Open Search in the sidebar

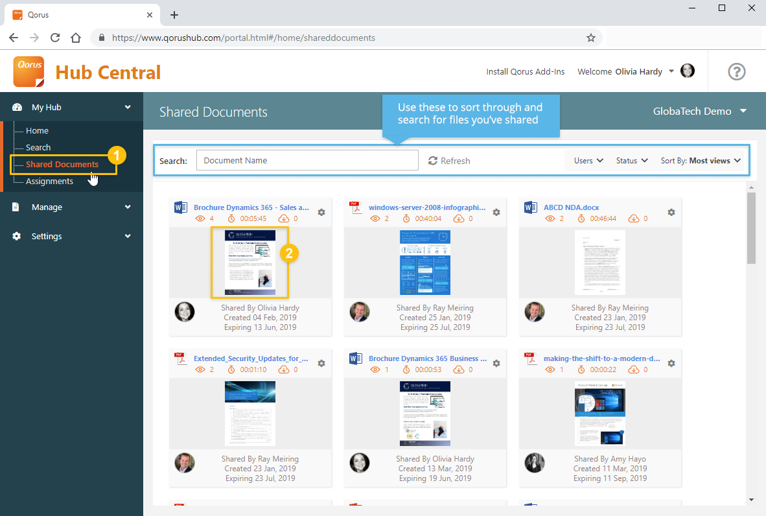coord(38,148)
